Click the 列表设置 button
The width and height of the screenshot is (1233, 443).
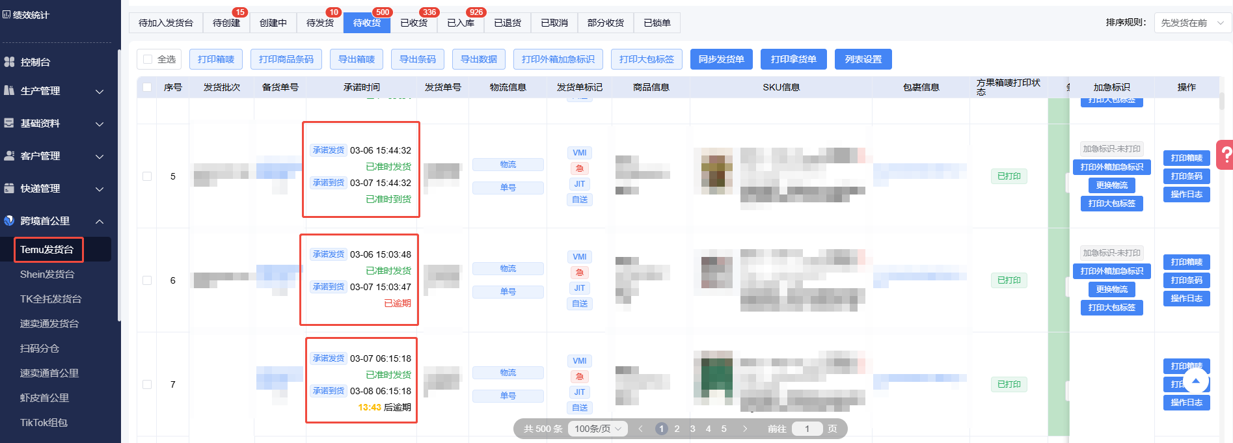863,59
